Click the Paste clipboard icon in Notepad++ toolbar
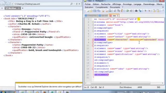The height and width of the screenshot is (93, 166). coord(122,11)
